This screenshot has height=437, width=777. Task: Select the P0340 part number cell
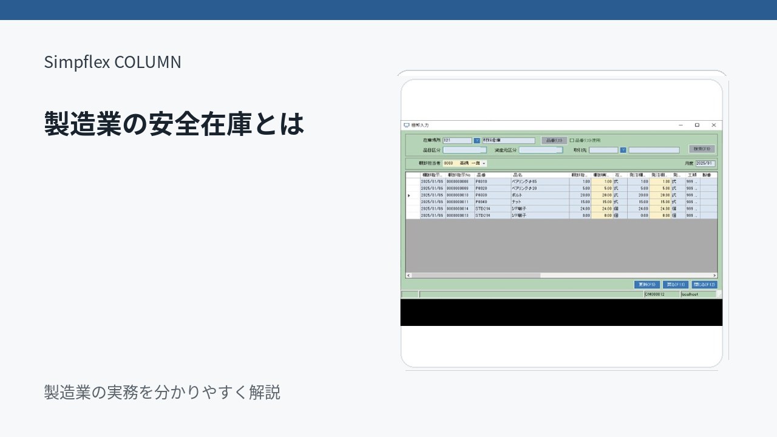[492, 202]
